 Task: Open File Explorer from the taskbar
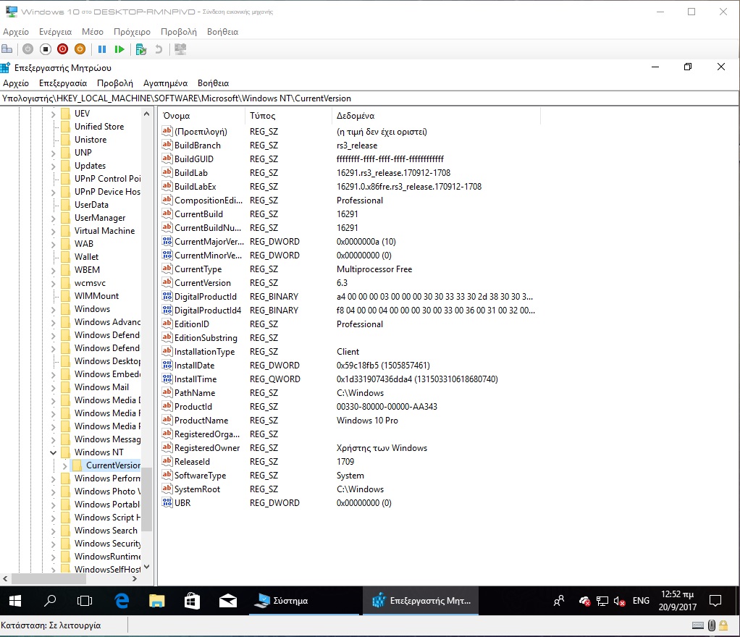click(x=156, y=601)
